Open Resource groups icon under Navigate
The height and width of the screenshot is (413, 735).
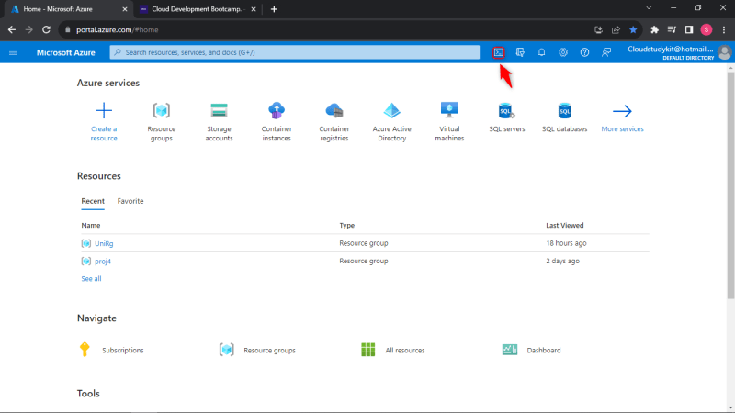coord(227,350)
